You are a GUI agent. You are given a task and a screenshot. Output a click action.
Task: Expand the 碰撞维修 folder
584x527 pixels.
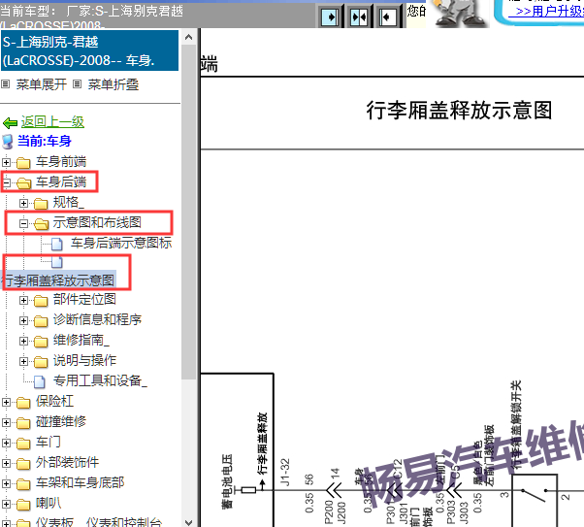tap(6, 422)
